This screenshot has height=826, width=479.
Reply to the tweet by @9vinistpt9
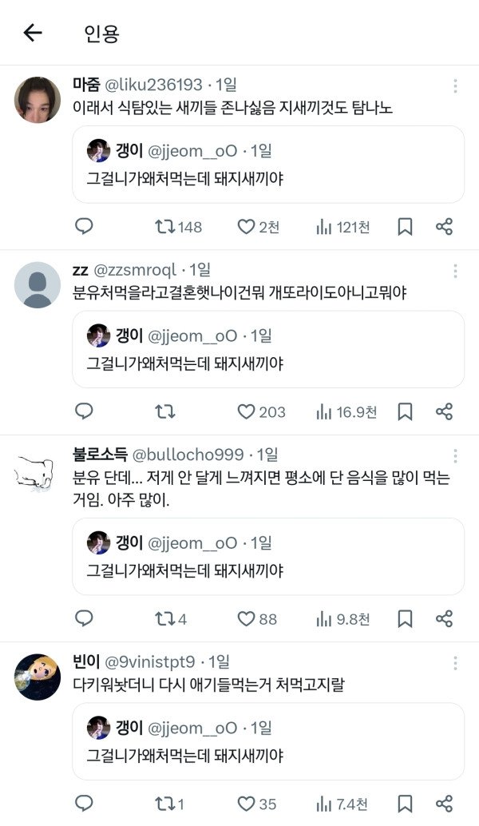click(x=84, y=804)
